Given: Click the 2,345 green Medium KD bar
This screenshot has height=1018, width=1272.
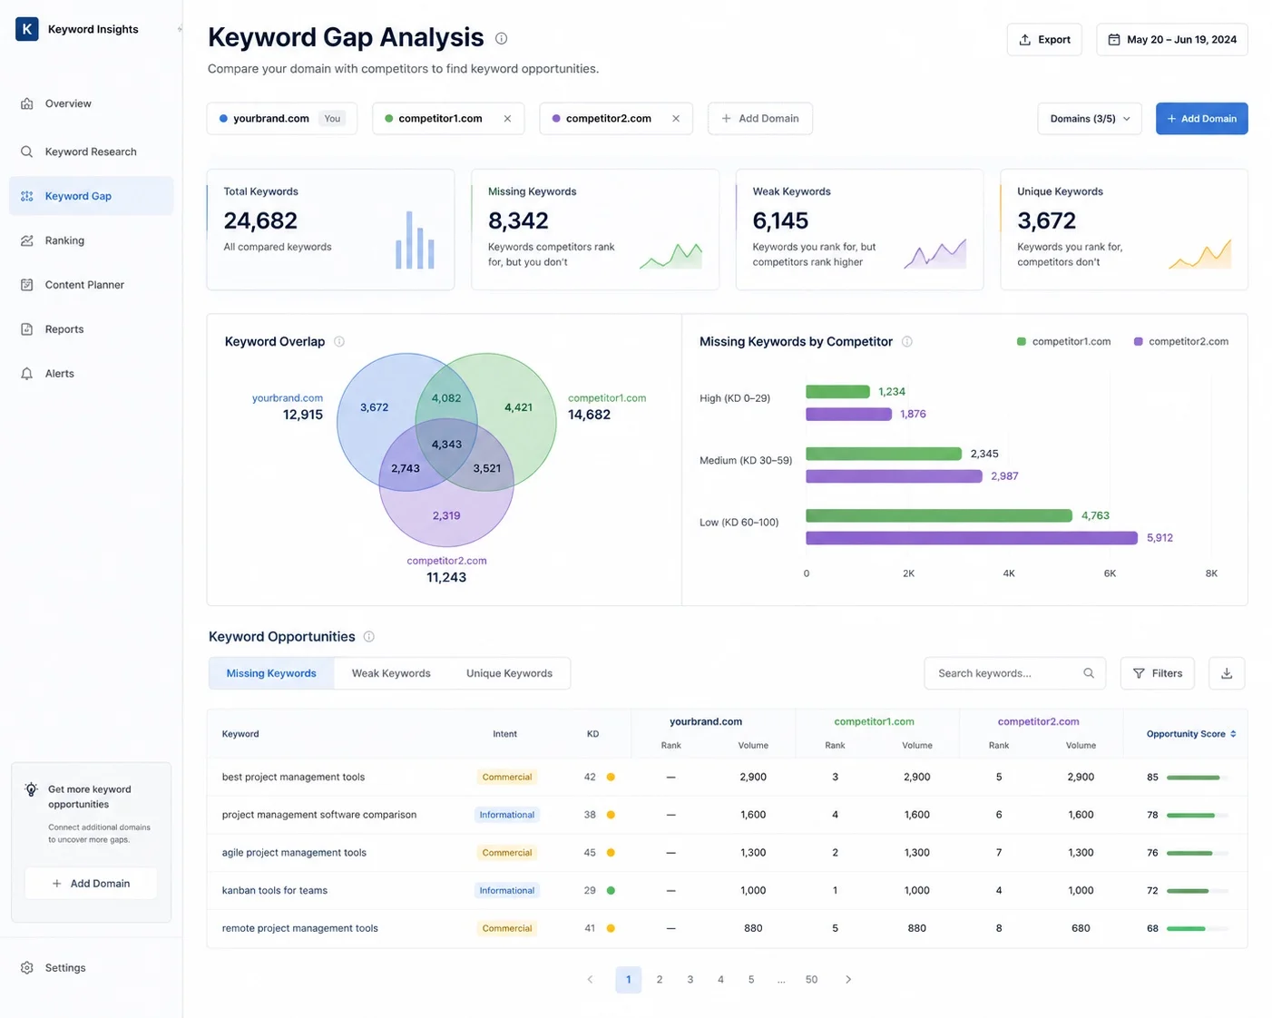Looking at the screenshot, I should point(884,454).
